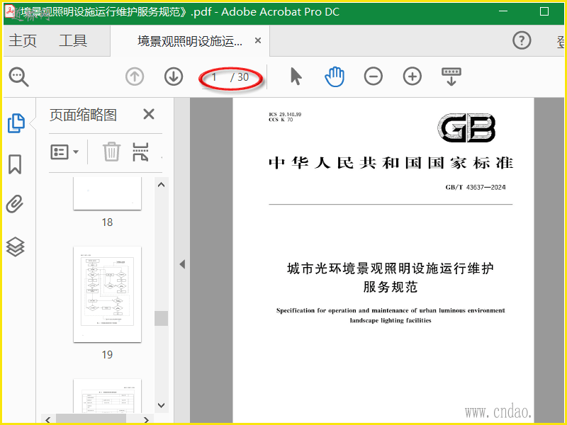Click the thumbnail vertical scrollbar handle
This screenshot has width=567, height=425.
tap(162, 318)
